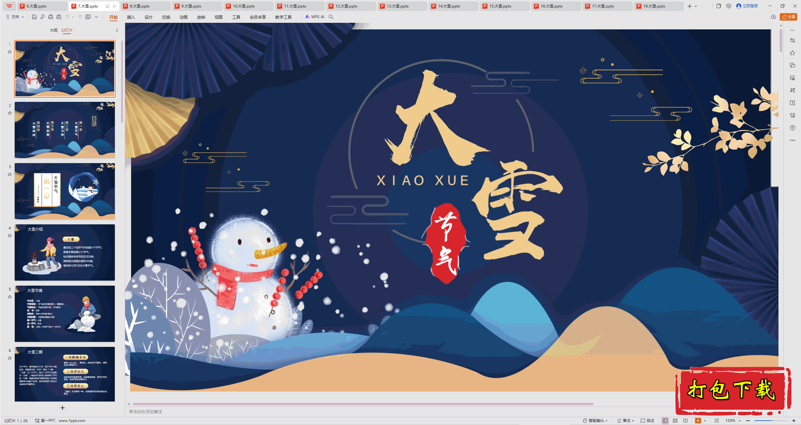Start slideshow with orange play button

[698, 421]
